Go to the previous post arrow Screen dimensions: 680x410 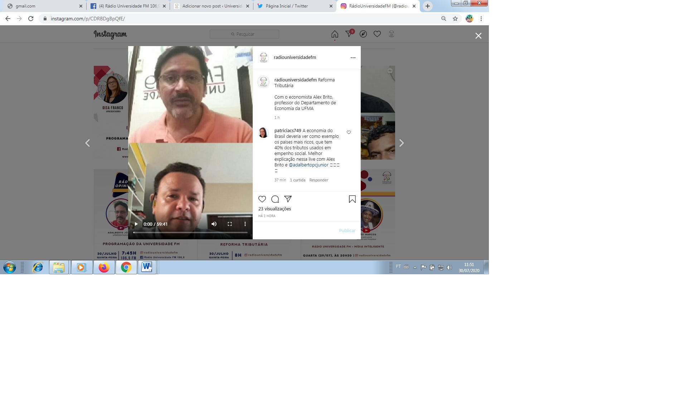[x=88, y=143]
